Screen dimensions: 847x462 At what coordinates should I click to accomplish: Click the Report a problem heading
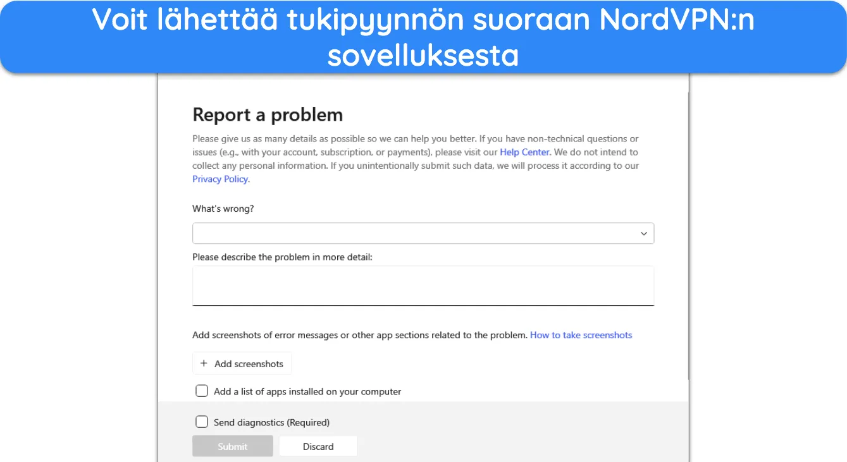(x=268, y=115)
